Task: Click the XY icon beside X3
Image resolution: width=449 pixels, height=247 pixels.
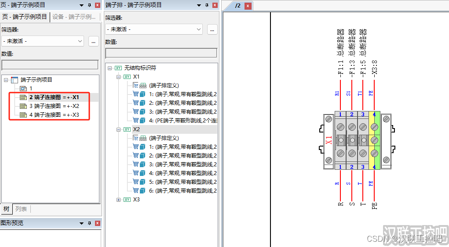Action: pos(127,200)
